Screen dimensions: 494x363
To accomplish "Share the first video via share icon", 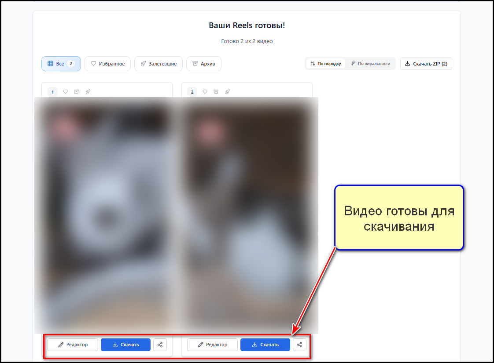I will point(160,345).
